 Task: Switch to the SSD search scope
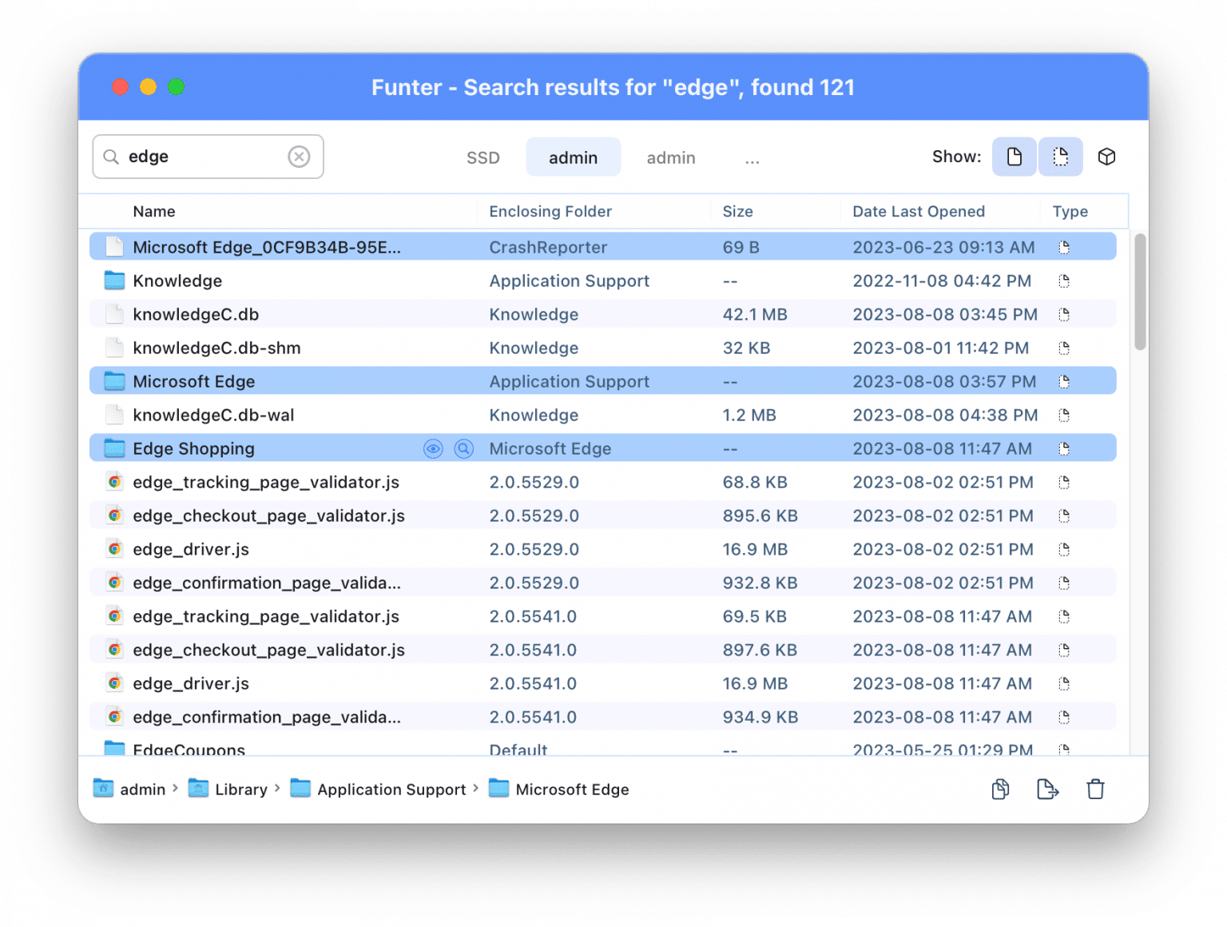[482, 157]
